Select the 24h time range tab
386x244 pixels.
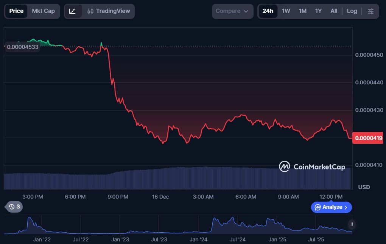click(268, 11)
